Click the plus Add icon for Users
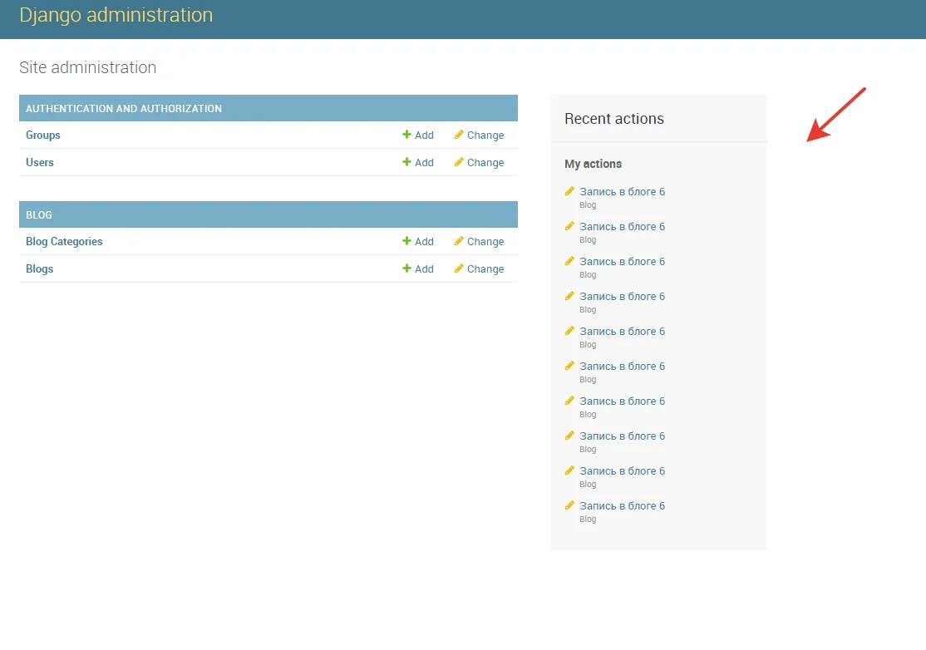The image size is (926, 650). (406, 162)
